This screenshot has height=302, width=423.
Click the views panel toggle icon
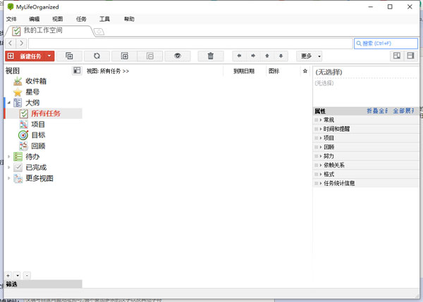pyautogui.click(x=77, y=70)
